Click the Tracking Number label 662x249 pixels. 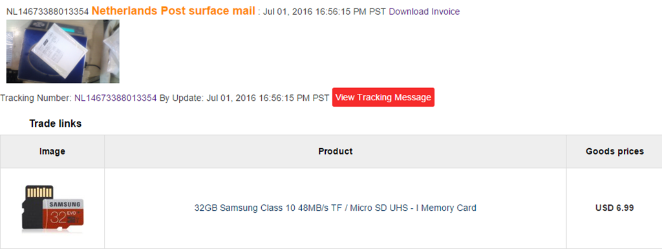click(x=36, y=98)
